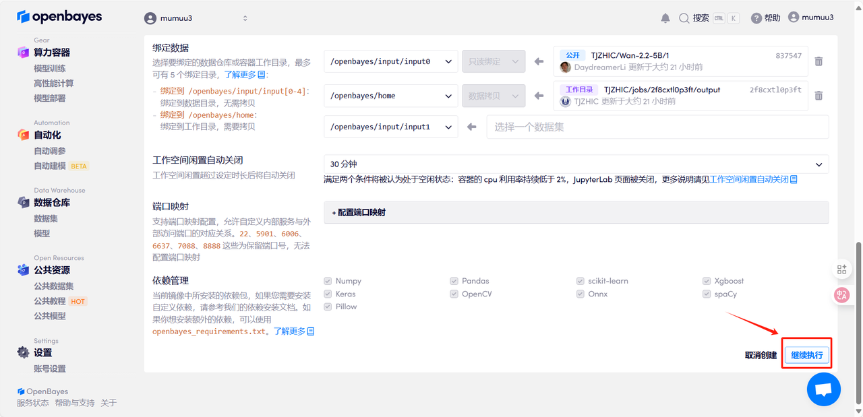
Task: Toggle the Pandas dependency checkbox
Action: coord(454,281)
